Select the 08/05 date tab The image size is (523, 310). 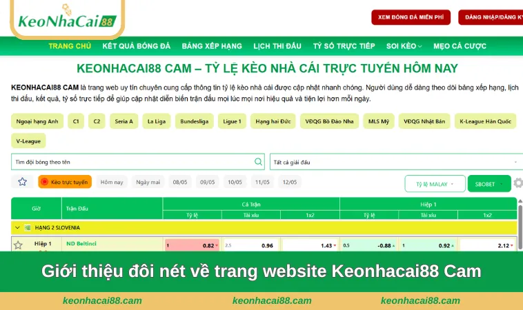click(x=180, y=182)
